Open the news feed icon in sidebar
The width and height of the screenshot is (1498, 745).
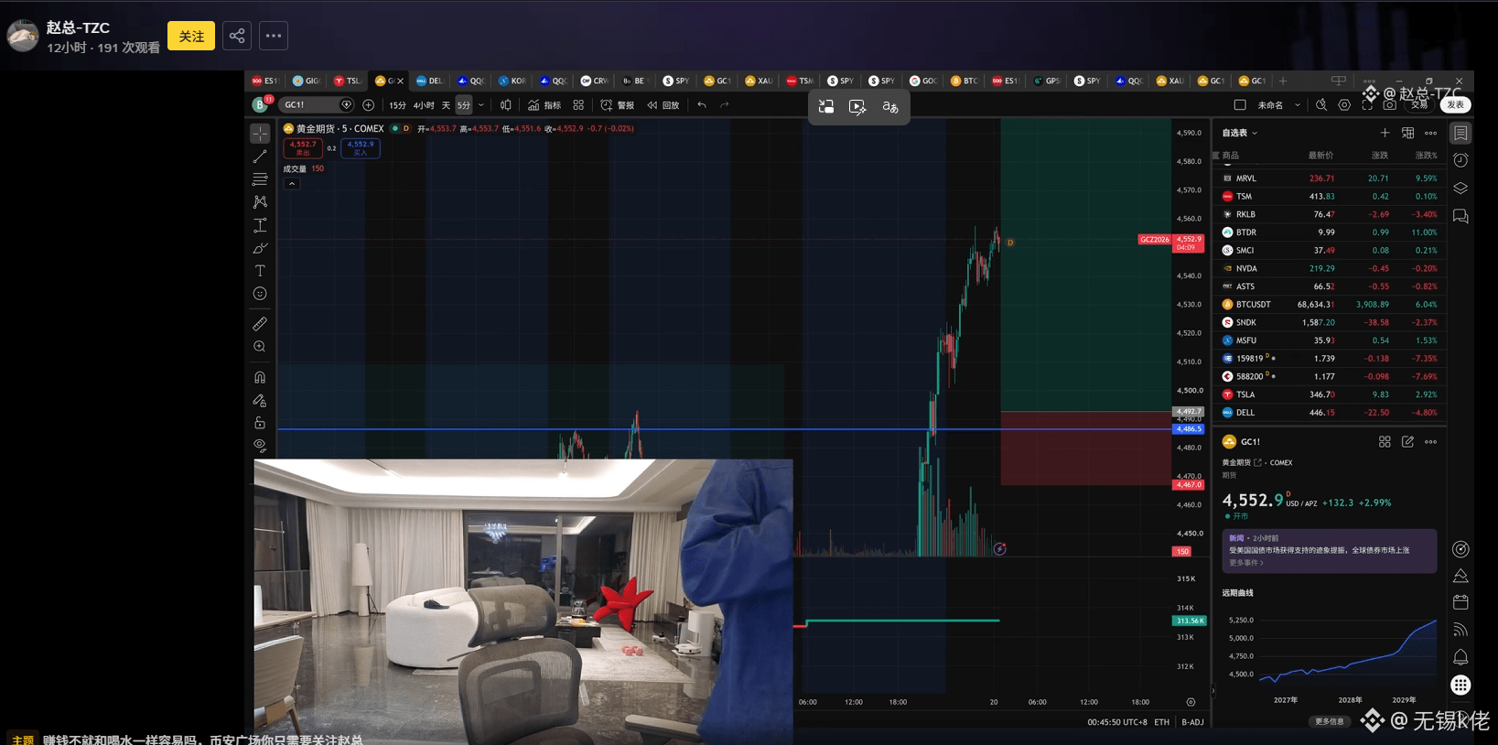coord(1460,630)
